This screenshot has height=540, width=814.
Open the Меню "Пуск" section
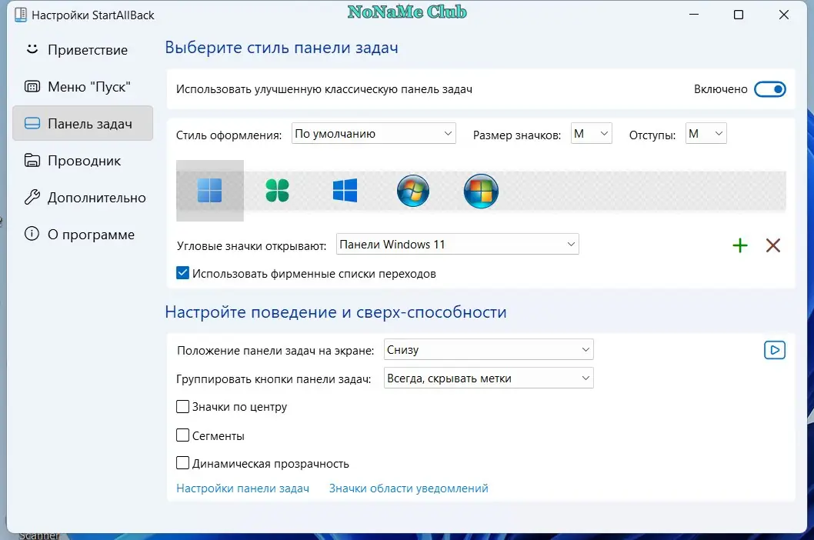tap(82, 87)
